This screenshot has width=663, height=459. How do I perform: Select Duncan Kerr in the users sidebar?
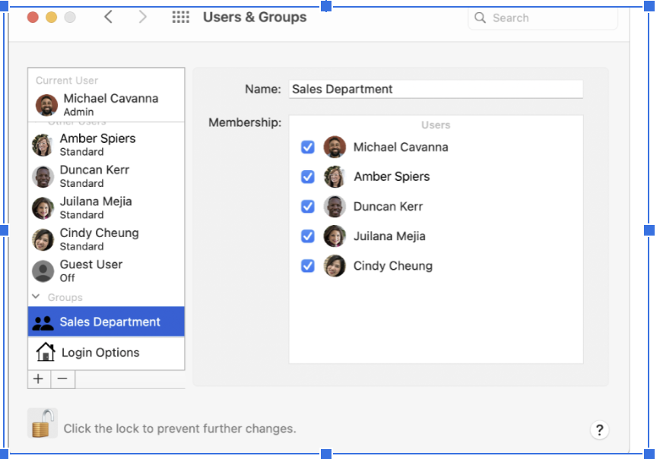[x=94, y=176]
